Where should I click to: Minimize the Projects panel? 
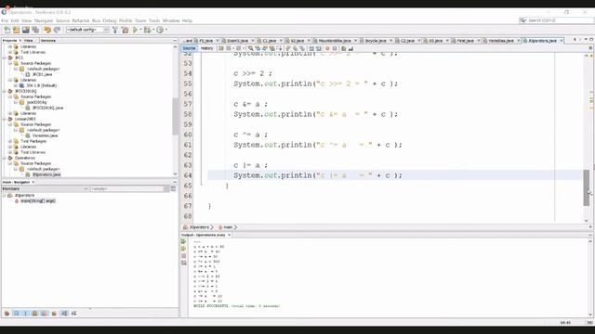175,41
